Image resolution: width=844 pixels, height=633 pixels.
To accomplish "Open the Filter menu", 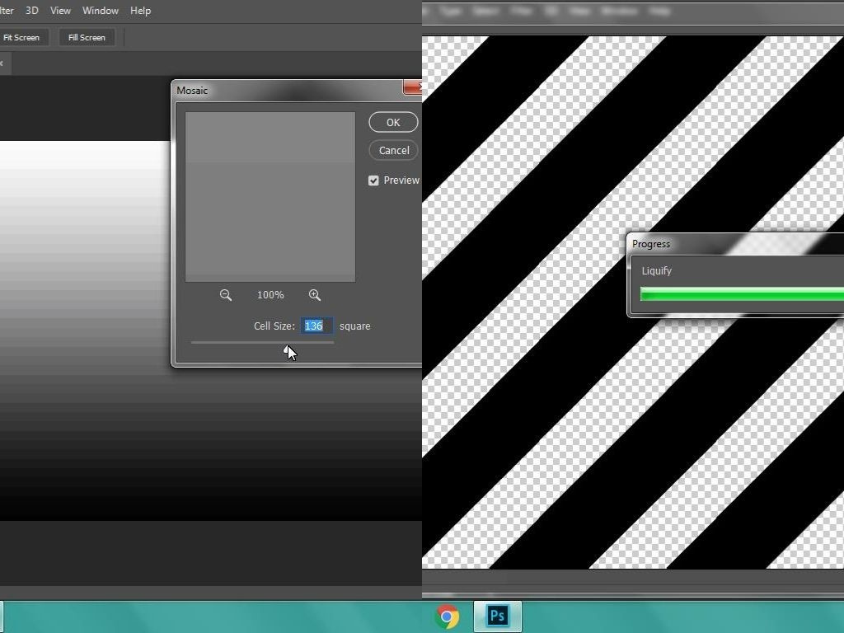I will (6, 11).
